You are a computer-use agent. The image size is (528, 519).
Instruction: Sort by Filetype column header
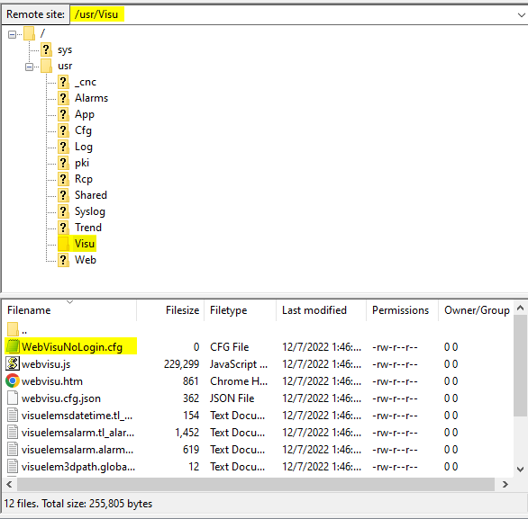coord(240,310)
